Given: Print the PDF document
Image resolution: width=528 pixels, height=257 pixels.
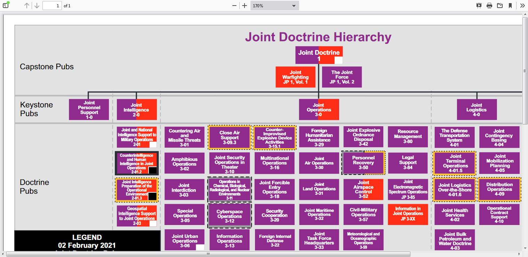Looking at the screenshot, I should pyautogui.click(x=489, y=6).
